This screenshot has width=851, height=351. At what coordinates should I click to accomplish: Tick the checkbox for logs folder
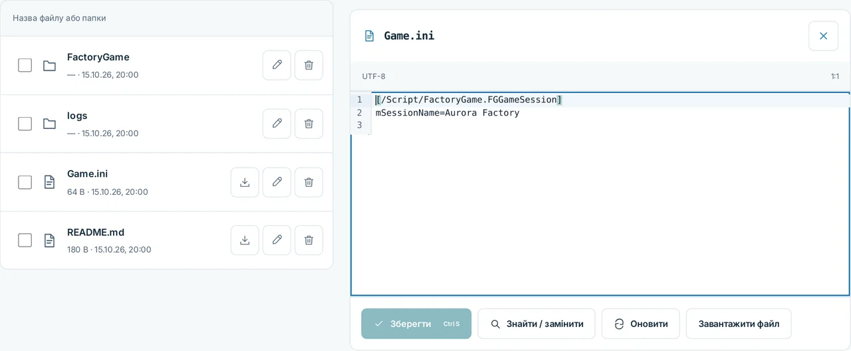(25, 124)
